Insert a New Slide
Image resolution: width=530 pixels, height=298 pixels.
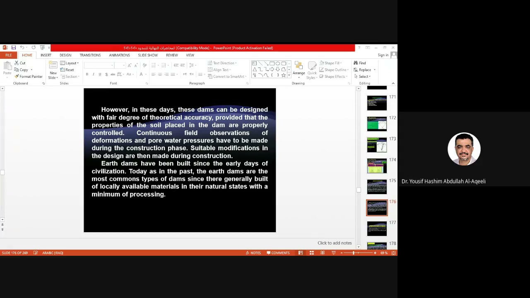tap(53, 70)
